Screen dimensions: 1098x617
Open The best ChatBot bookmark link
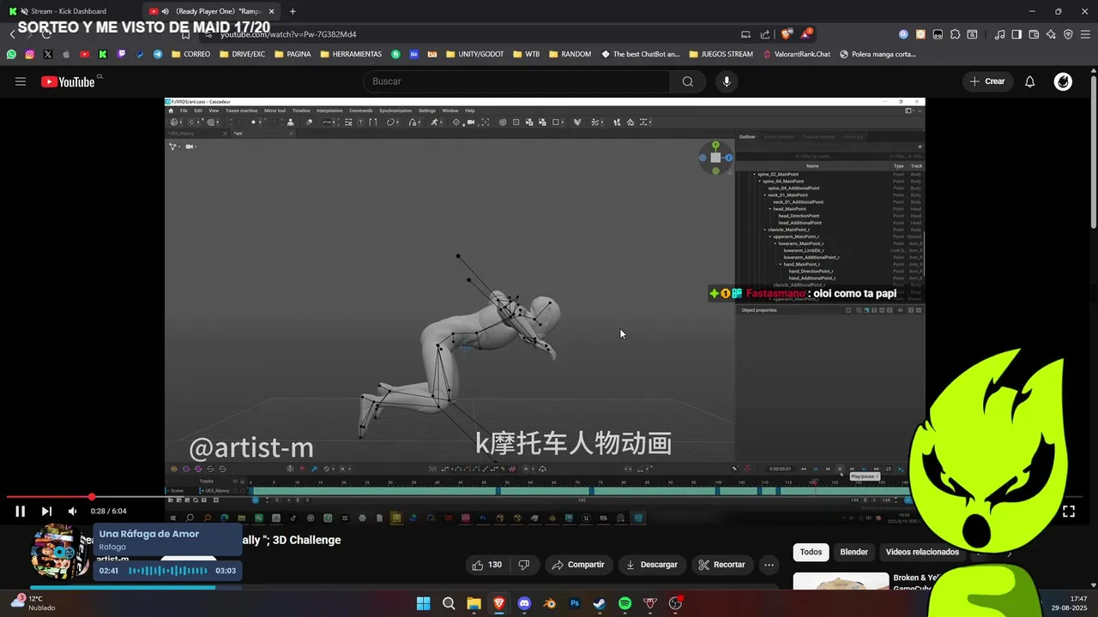(x=641, y=54)
